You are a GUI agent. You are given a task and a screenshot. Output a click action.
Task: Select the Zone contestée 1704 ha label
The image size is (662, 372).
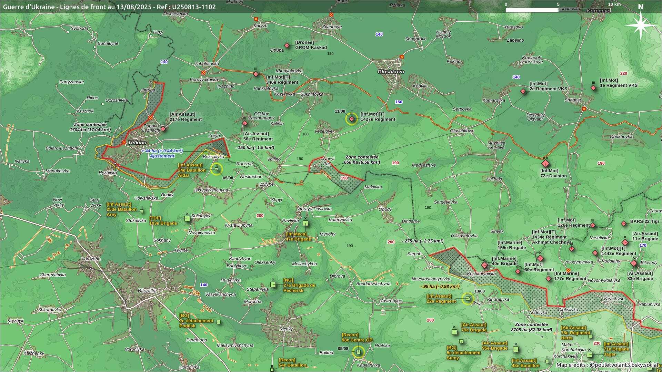[x=90, y=127]
